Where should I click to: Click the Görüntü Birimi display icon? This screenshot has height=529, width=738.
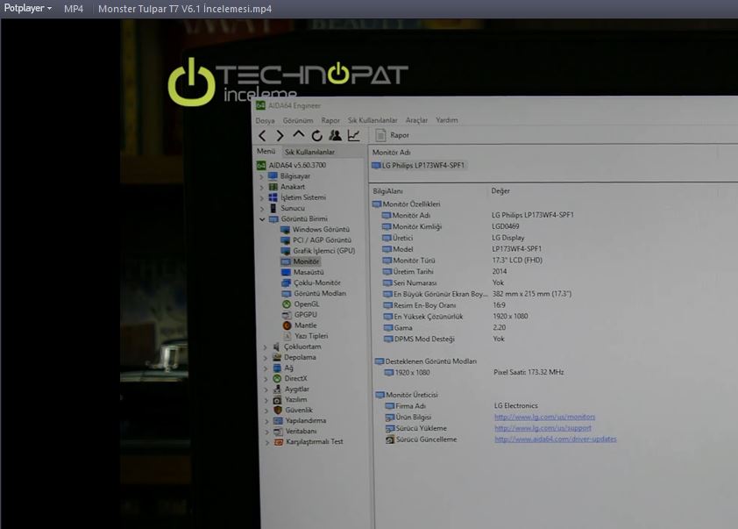(x=273, y=219)
